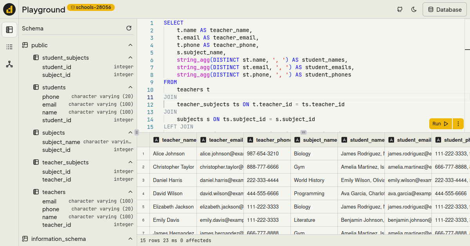Viewport: 470px width, 246px height.
Task: Refresh the schema using the reload icon
Action: 129,28
